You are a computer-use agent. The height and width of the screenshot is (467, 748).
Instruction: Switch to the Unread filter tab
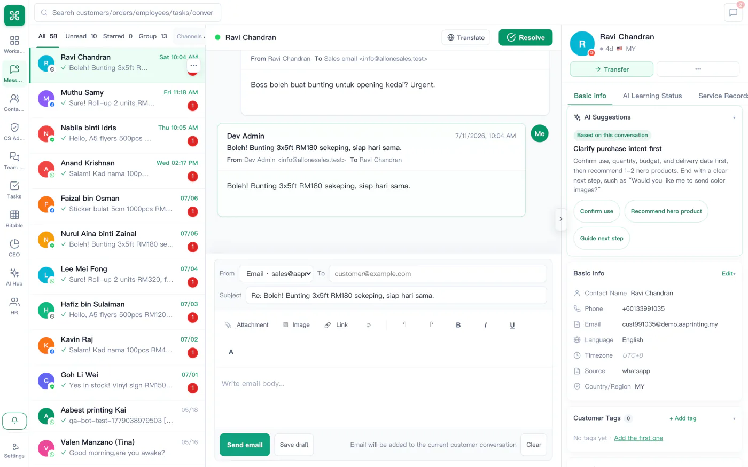[81, 36]
